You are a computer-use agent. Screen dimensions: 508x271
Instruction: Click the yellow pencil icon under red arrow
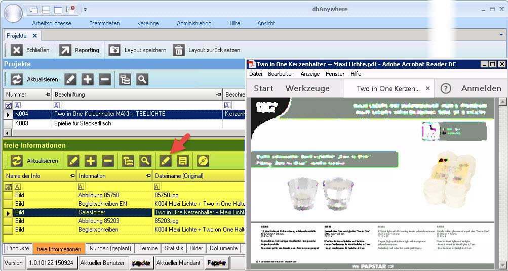[166, 161]
